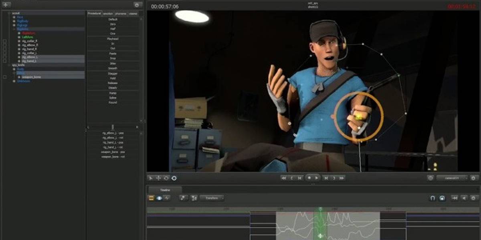This screenshot has height=240, width=481.
Task: Open the animation set editor gear settings
Action: coord(137,5)
